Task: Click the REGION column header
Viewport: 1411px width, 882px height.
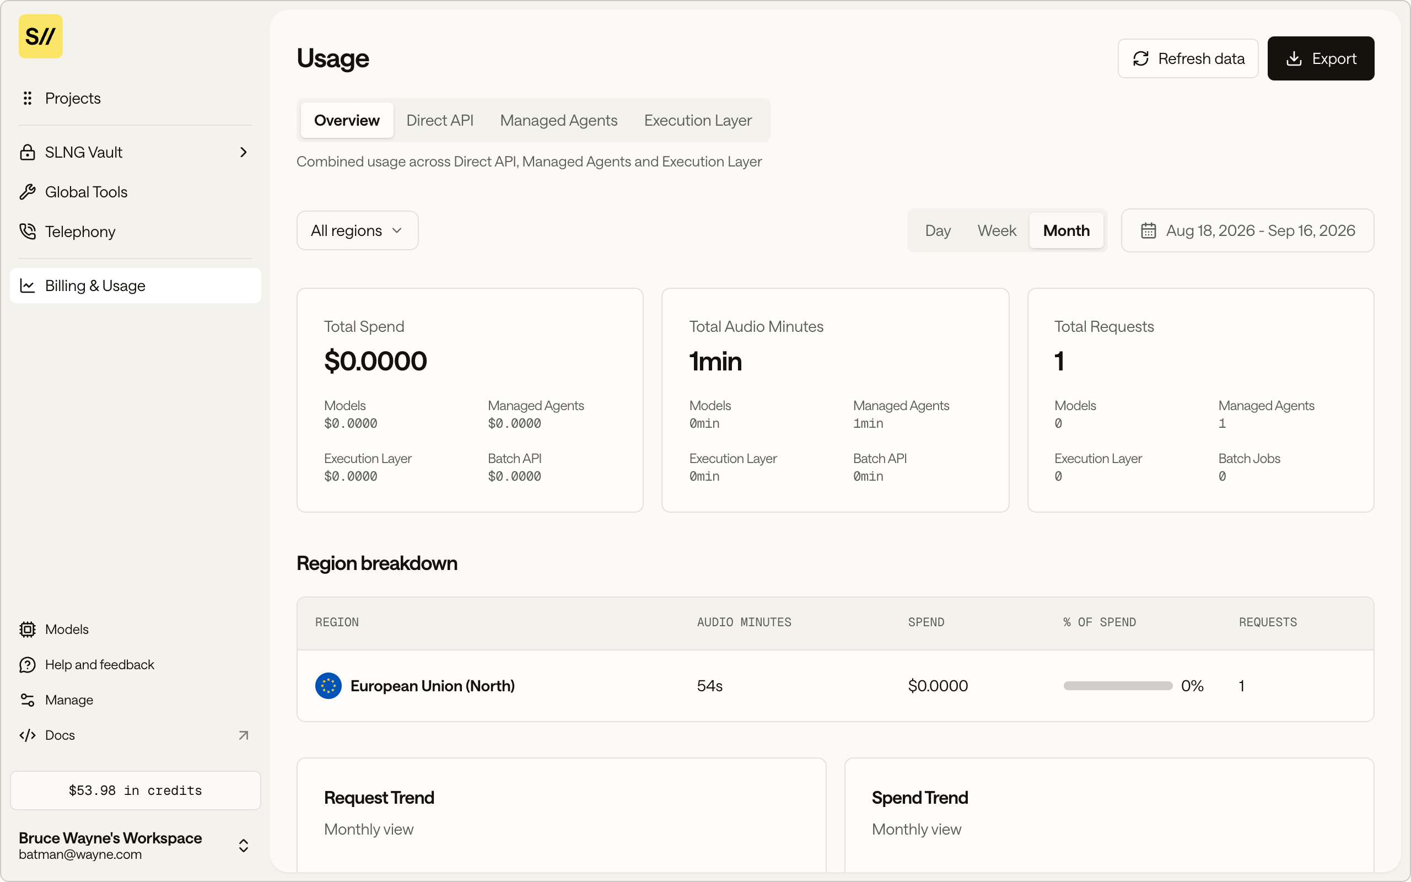Action: point(337,622)
